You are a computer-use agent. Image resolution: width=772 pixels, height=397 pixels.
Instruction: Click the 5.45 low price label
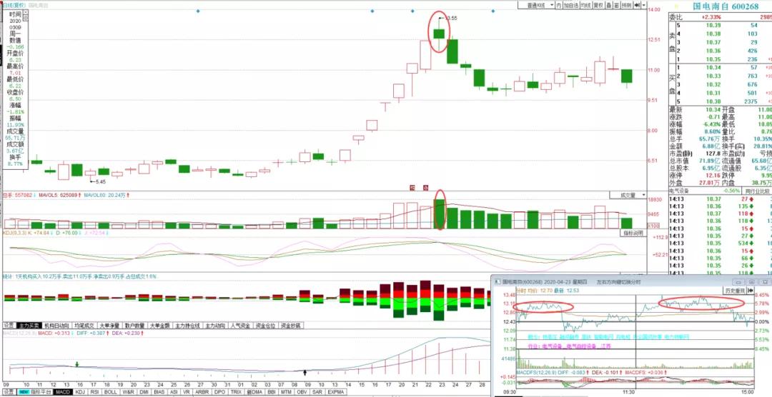[101, 181]
